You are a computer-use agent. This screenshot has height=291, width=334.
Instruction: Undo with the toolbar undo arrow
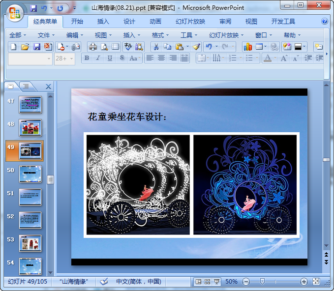pyautogui.click(x=209, y=47)
